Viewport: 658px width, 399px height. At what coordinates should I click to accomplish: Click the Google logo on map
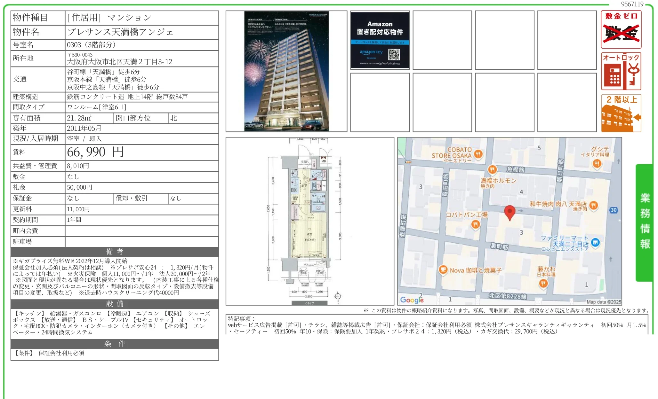(412, 300)
